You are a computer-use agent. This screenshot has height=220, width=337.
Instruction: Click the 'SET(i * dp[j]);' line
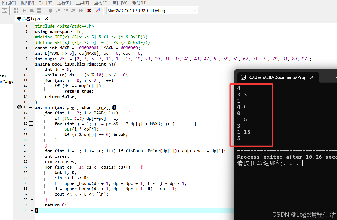pos(83,129)
